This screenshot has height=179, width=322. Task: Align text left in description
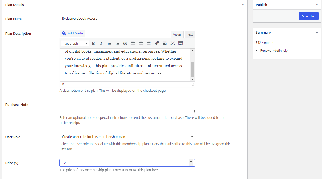tap(133, 43)
